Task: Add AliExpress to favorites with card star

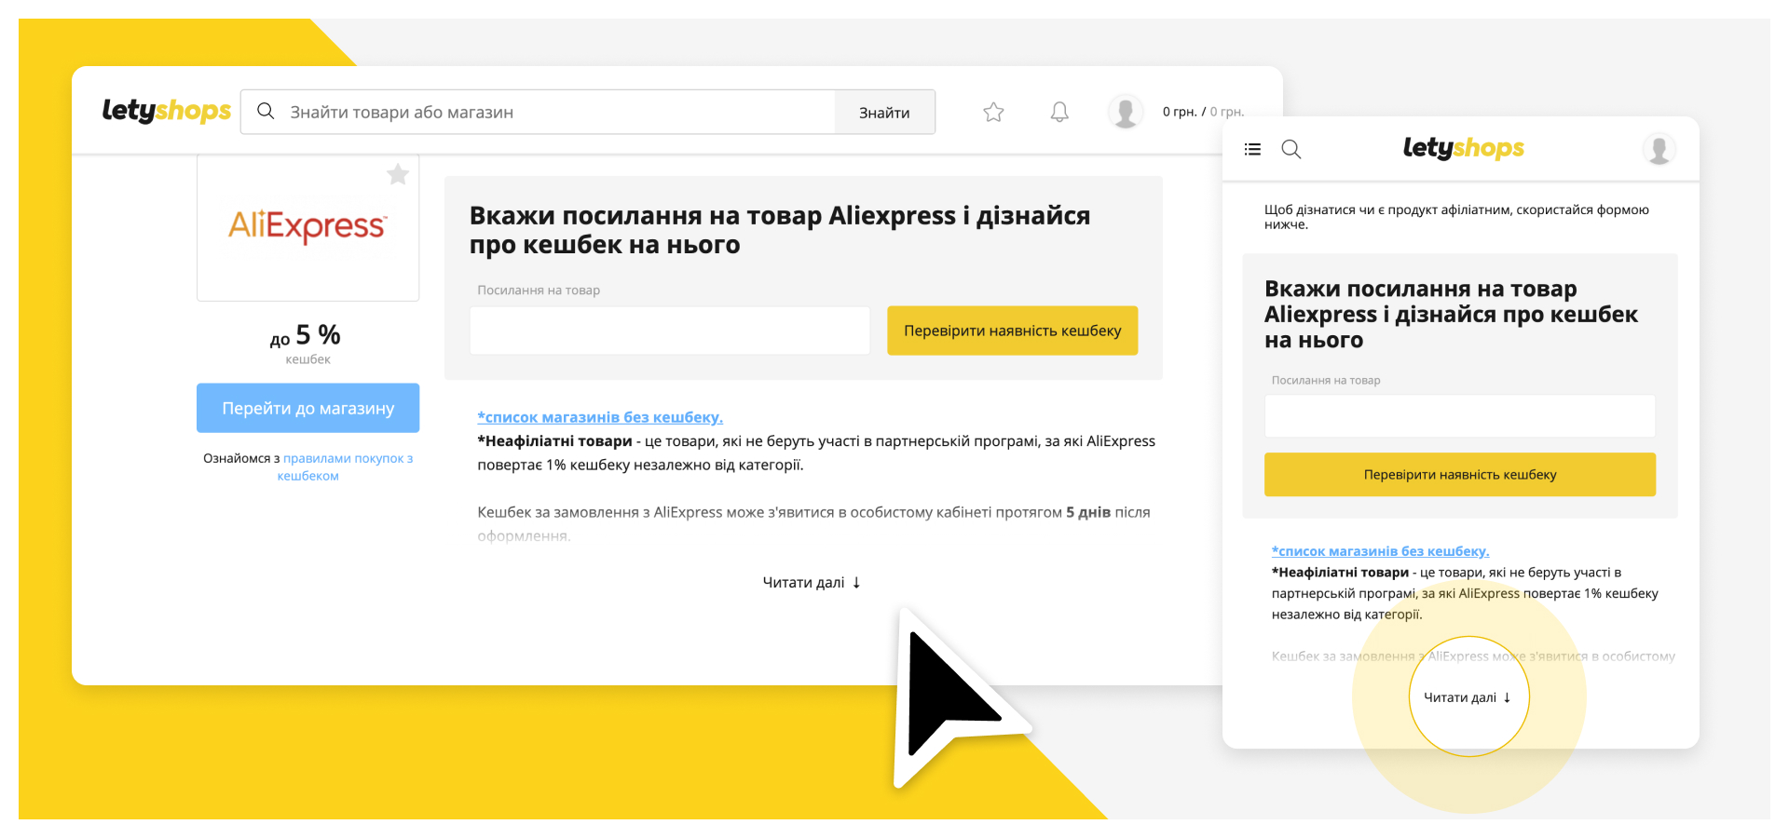Action: (x=398, y=174)
